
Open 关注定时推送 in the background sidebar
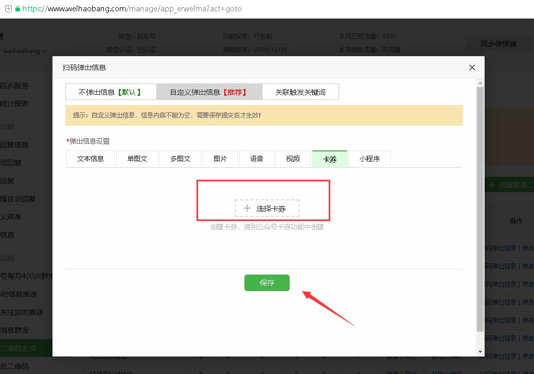coord(22,312)
